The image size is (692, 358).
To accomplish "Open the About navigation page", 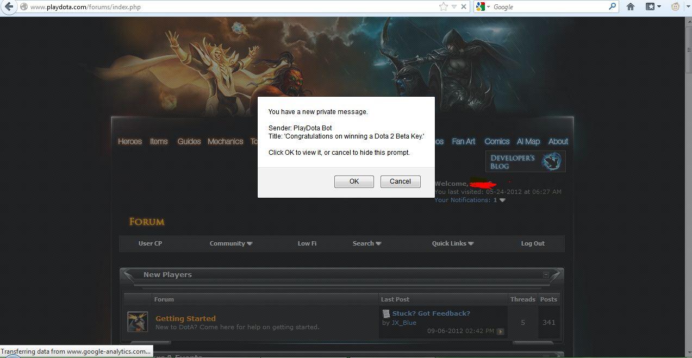I will coord(558,141).
